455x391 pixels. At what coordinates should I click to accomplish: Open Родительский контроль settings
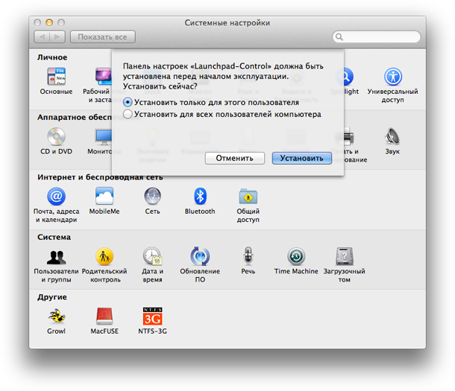pos(104,257)
